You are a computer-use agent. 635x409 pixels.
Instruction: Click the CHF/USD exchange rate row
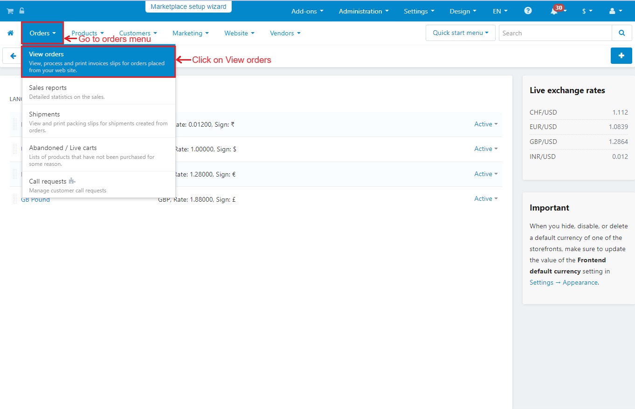click(579, 112)
